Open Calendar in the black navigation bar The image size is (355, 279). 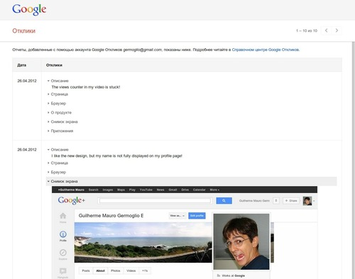(x=199, y=190)
